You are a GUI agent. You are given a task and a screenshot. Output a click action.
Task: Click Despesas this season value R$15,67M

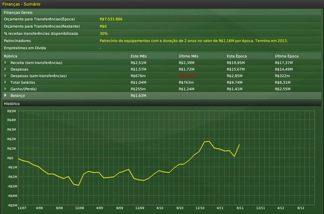pos(235,69)
